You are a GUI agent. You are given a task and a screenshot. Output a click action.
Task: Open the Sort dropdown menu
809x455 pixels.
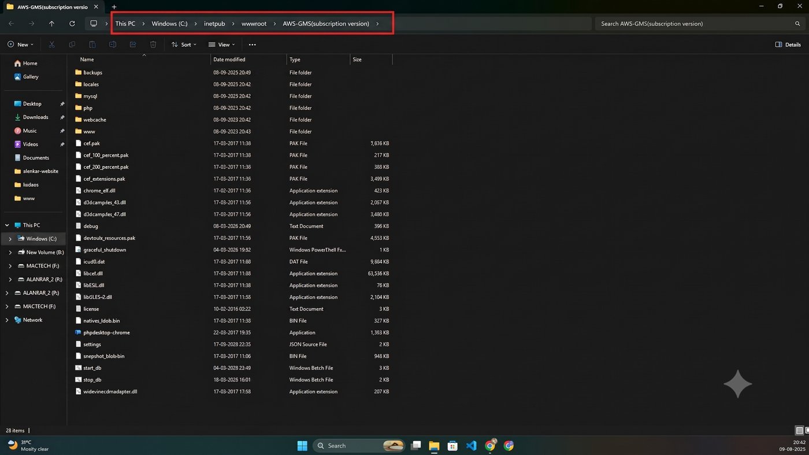click(x=184, y=45)
